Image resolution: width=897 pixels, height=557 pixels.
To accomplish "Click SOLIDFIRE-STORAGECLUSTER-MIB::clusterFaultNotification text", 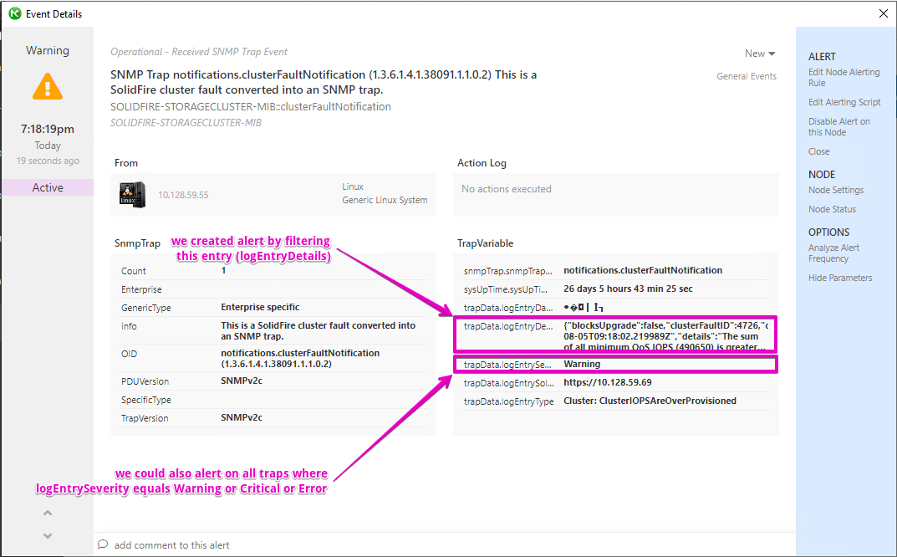I will tap(251, 107).
